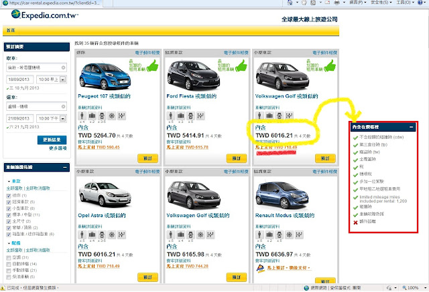
Task: Click the transmission icon on Peugeot 107 card
Action: point(121,116)
